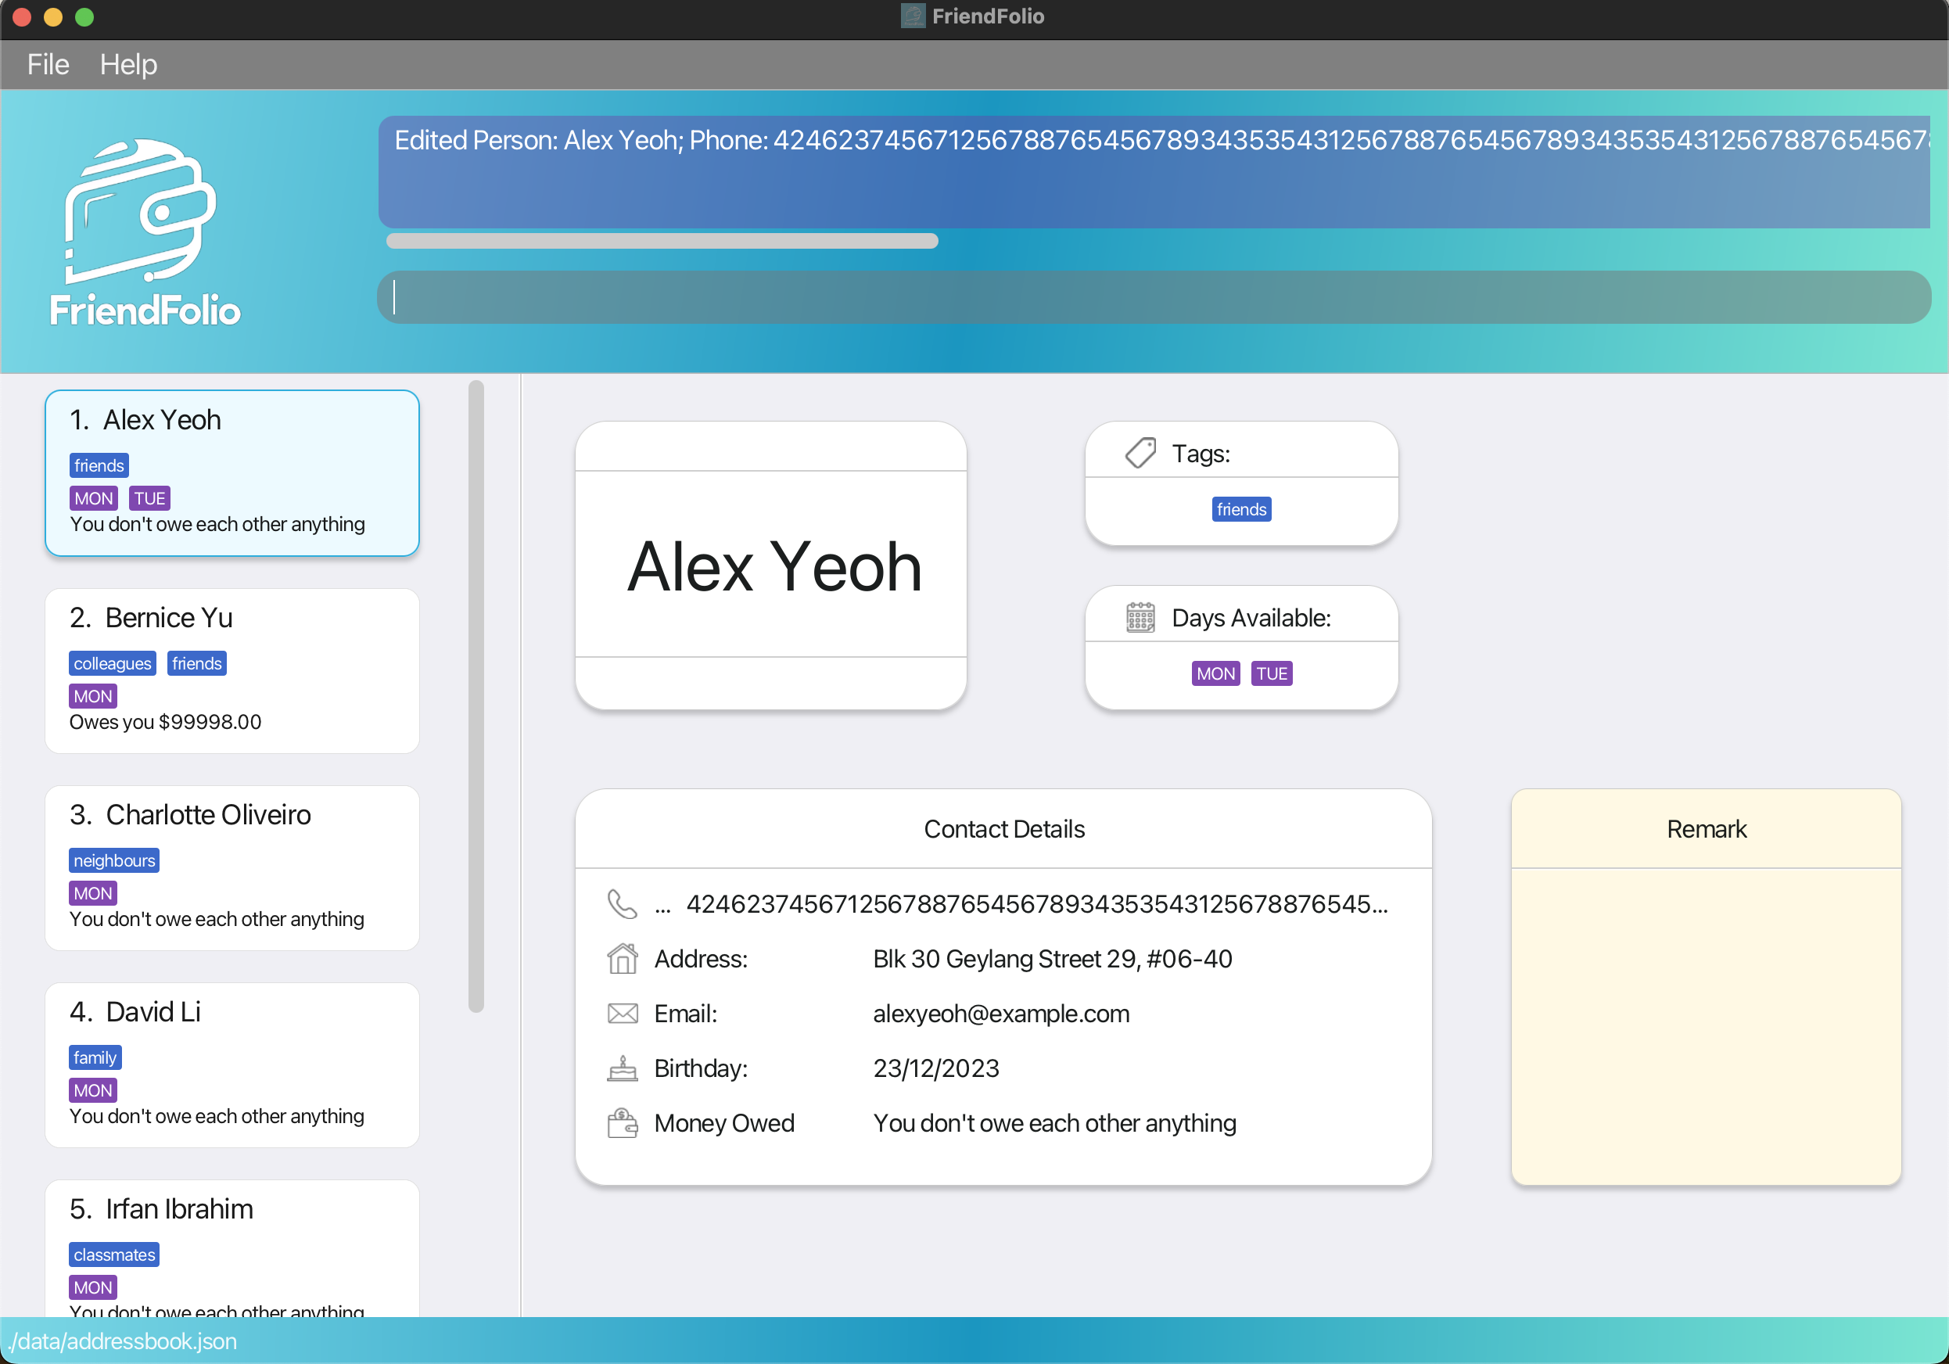
Task: Click the command input field
Action: (1153, 297)
